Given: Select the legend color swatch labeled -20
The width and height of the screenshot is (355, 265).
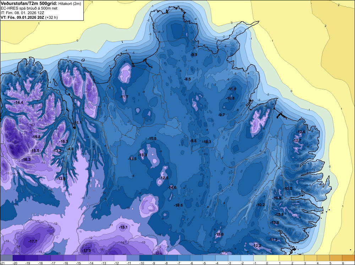Looking at the screenshot, I should click(x=19, y=258).
